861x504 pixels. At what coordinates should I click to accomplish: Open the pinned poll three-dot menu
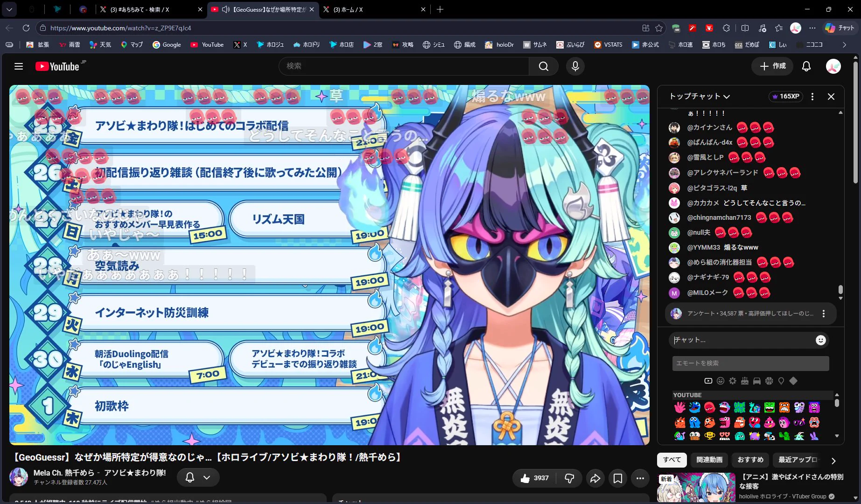[824, 314]
